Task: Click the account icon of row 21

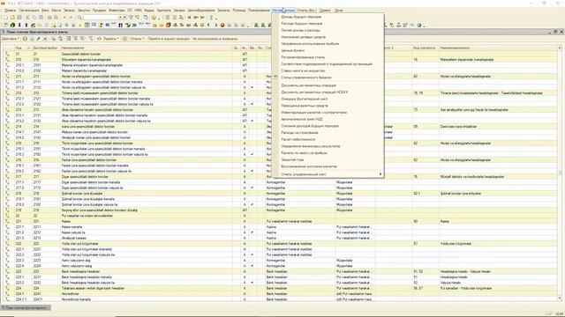Action: click(8, 54)
